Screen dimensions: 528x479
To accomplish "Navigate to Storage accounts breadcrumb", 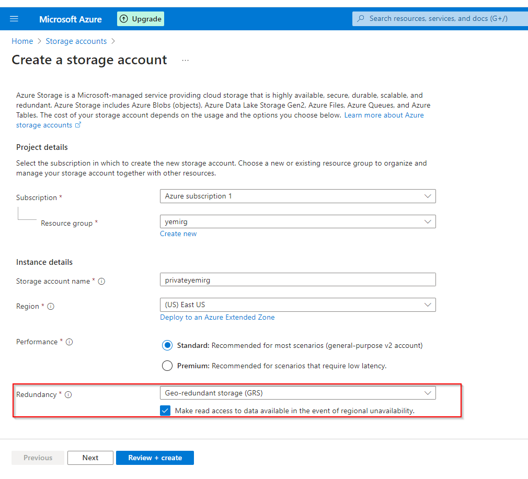I will [x=76, y=41].
